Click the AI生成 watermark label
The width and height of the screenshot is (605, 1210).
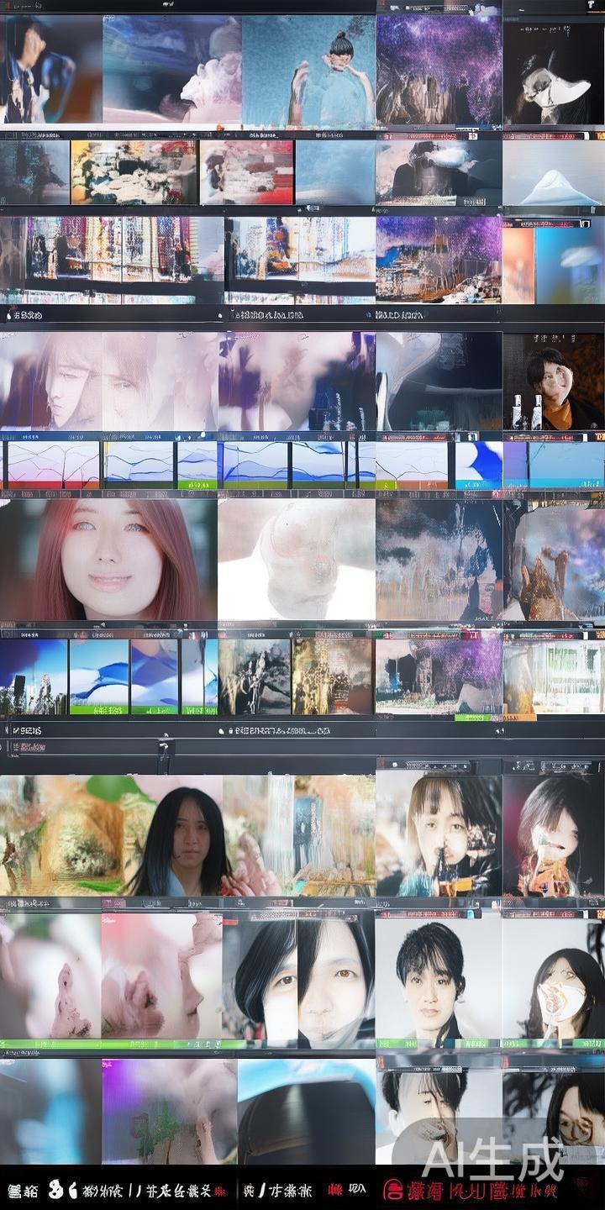[x=492, y=1160]
